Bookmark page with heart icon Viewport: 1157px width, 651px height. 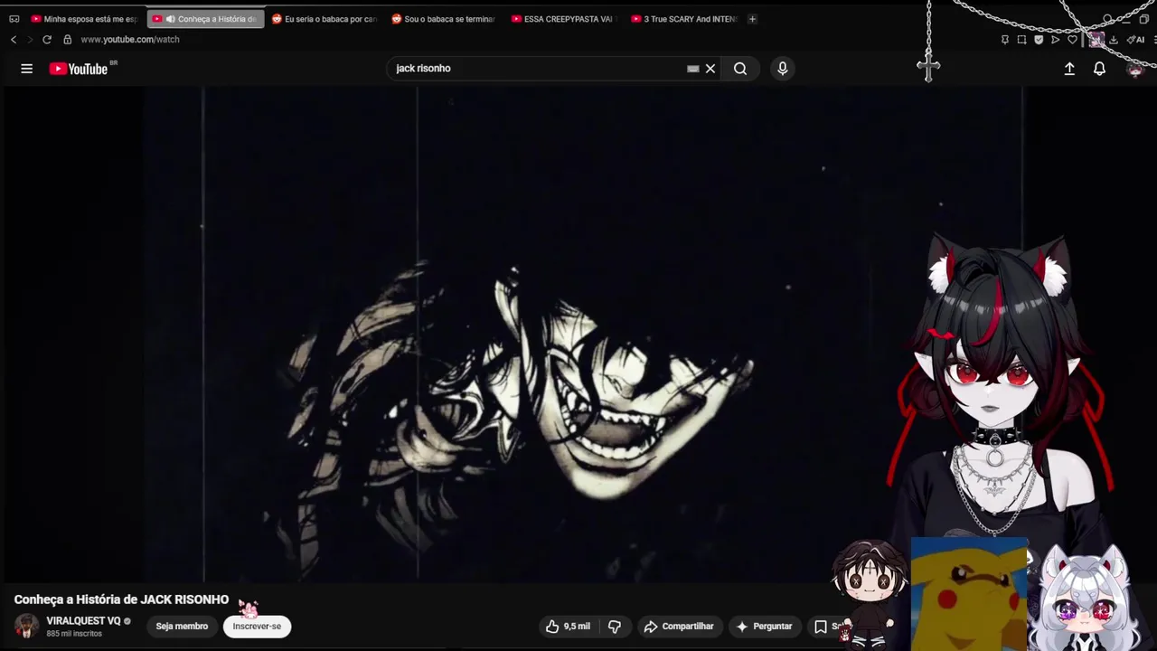(x=1072, y=40)
